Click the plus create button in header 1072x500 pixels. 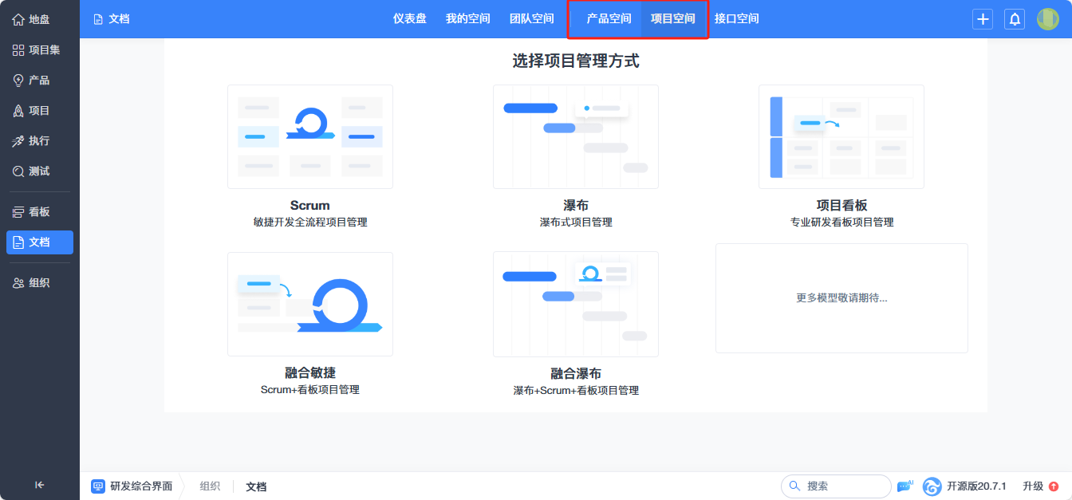pyautogui.click(x=983, y=19)
